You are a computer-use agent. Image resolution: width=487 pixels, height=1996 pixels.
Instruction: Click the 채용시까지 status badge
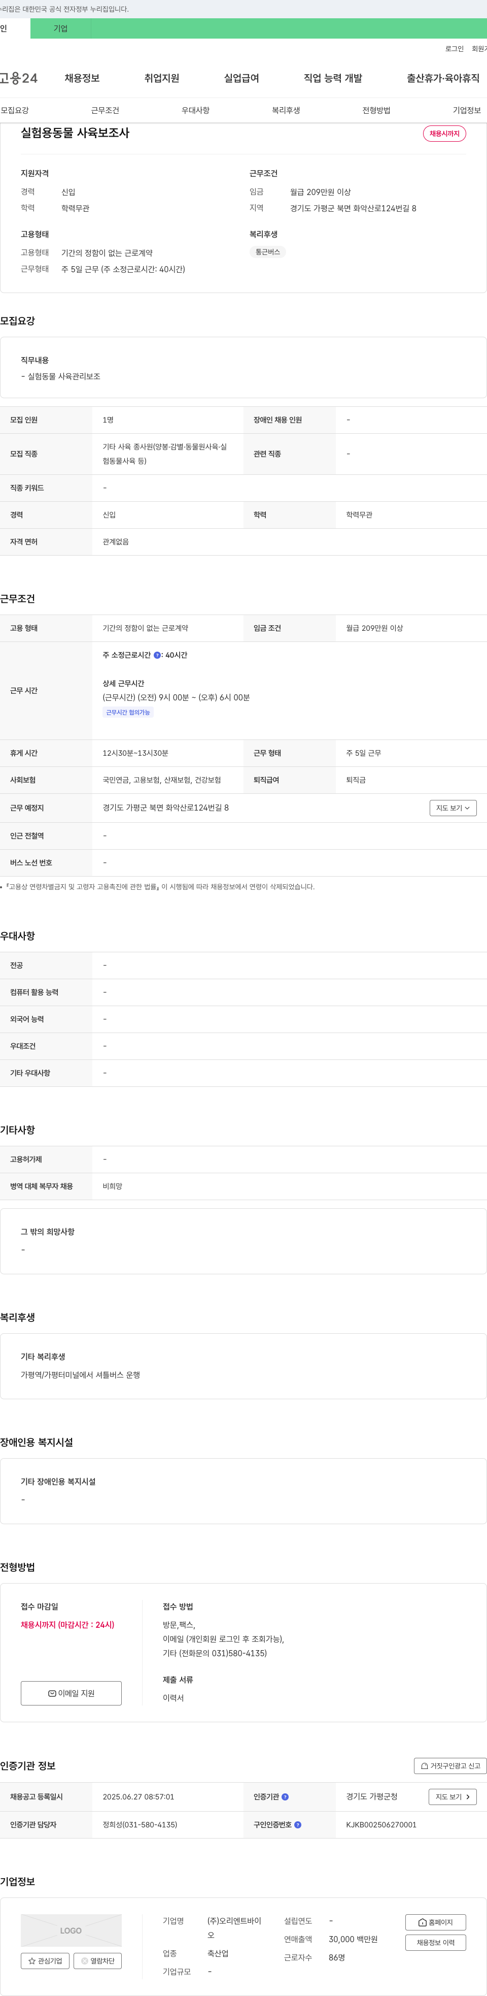click(444, 133)
